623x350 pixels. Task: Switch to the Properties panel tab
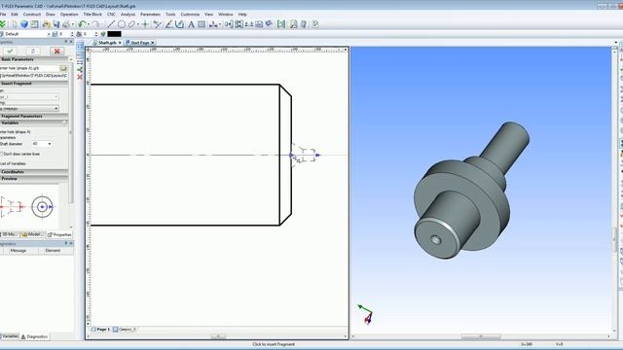tap(59, 235)
